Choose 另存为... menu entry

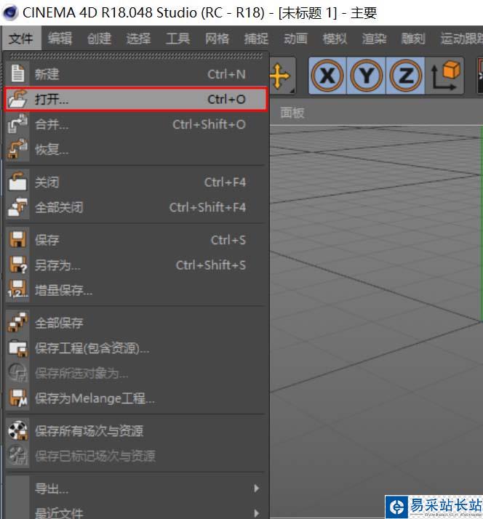pyautogui.click(x=136, y=265)
